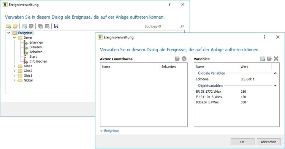
Task: Collapse the Objektvariablen group
Action: (275, 86)
